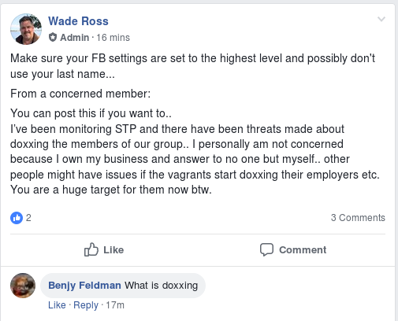This screenshot has height=321, width=398.
Task: Click the Admin shield badge icon
Action: 53,37
